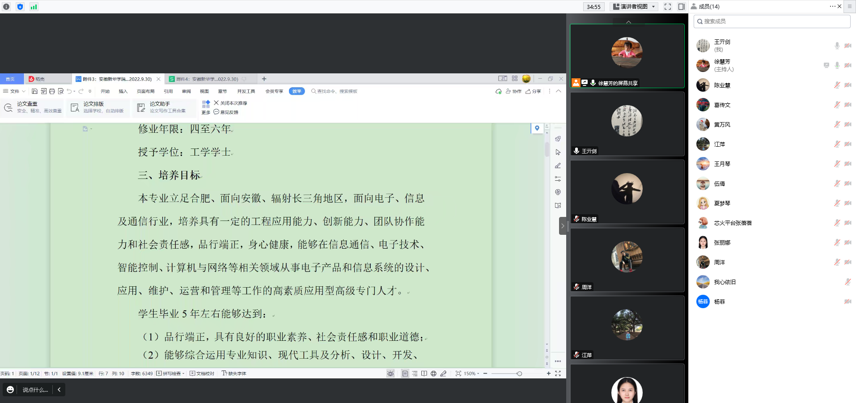Click the fullscreen icon in meeting toolbar
The image size is (856, 403).
click(667, 7)
